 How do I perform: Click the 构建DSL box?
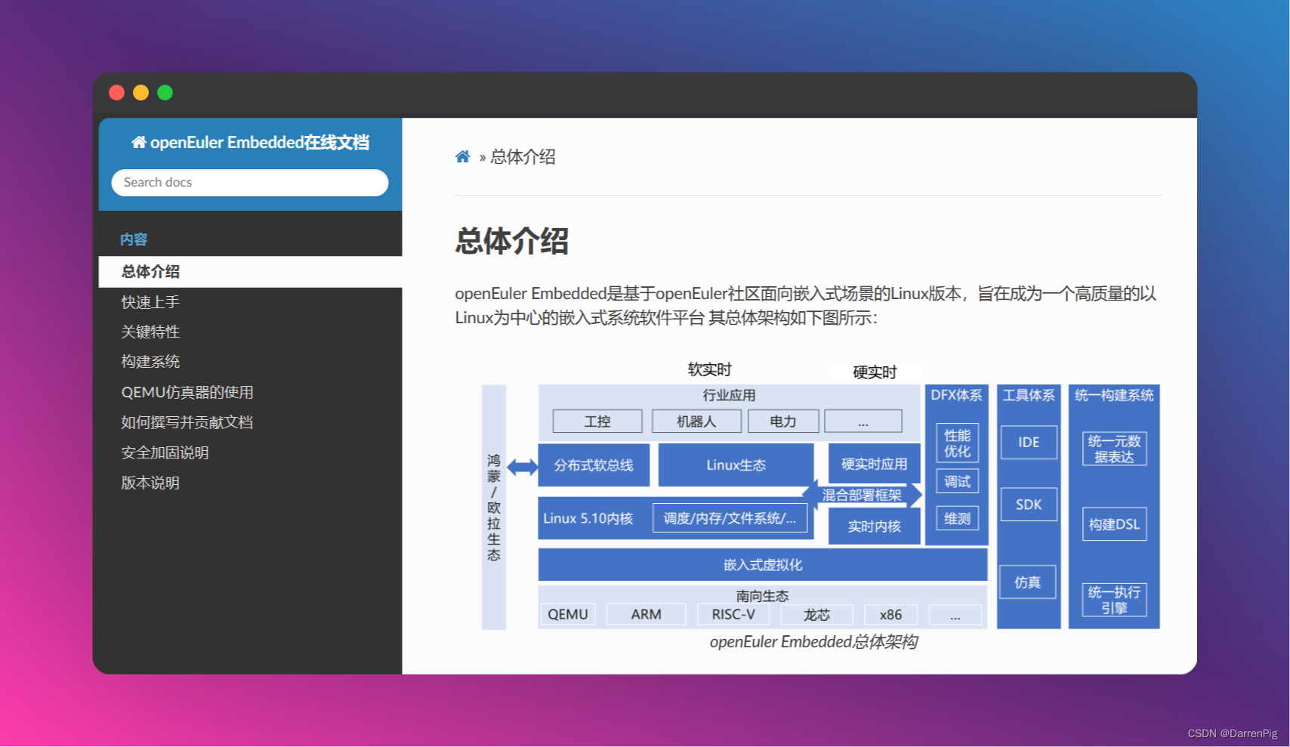tap(1114, 524)
